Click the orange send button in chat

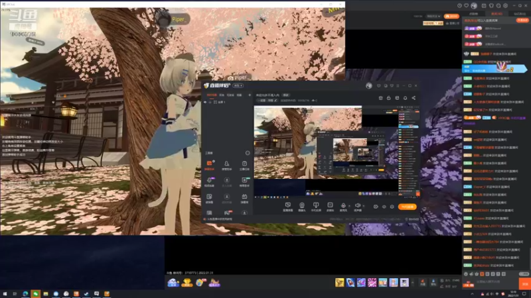525,284
